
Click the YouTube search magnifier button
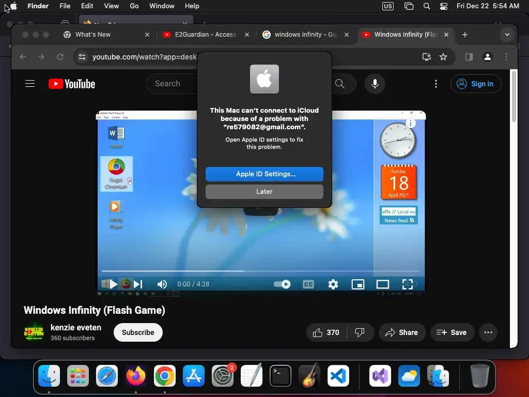click(340, 84)
